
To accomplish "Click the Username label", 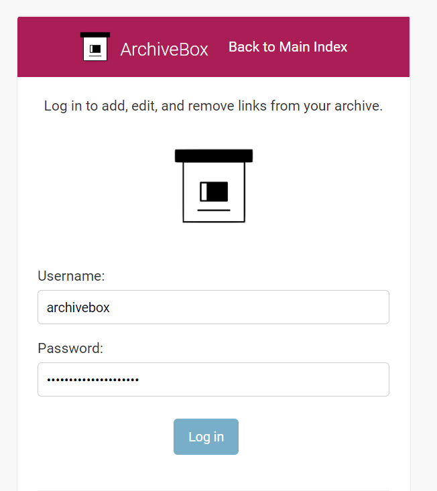I will coord(71,276).
